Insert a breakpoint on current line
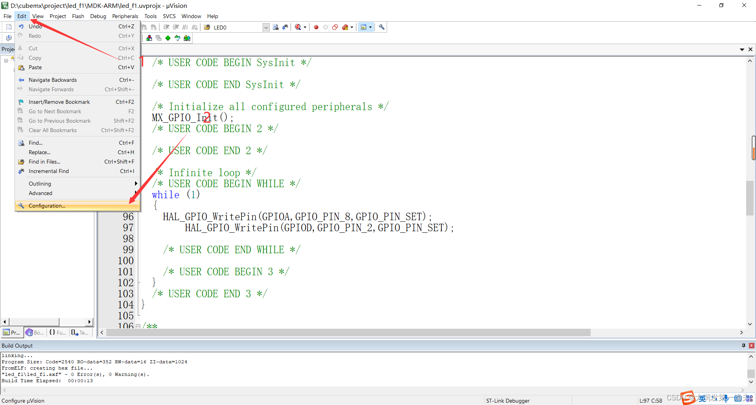Image resolution: width=756 pixels, height=405 pixels. (x=316, y=27)
